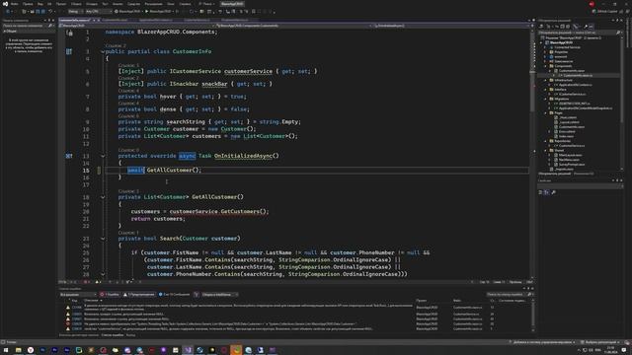
Task: Click the override margin icon beside OnInitializedAsync
Action: pyautogui.click(x=69, y=156)
